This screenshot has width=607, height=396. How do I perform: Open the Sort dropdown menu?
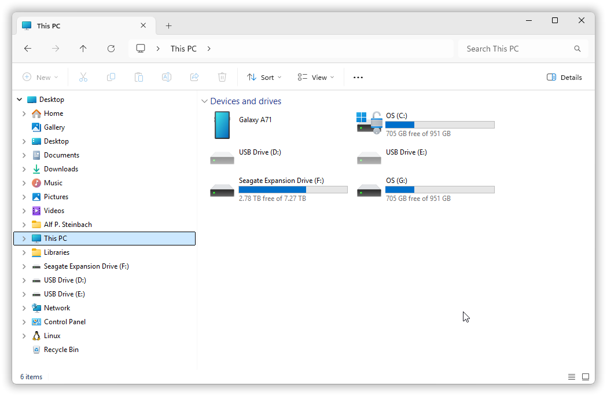tap(264, 78)
